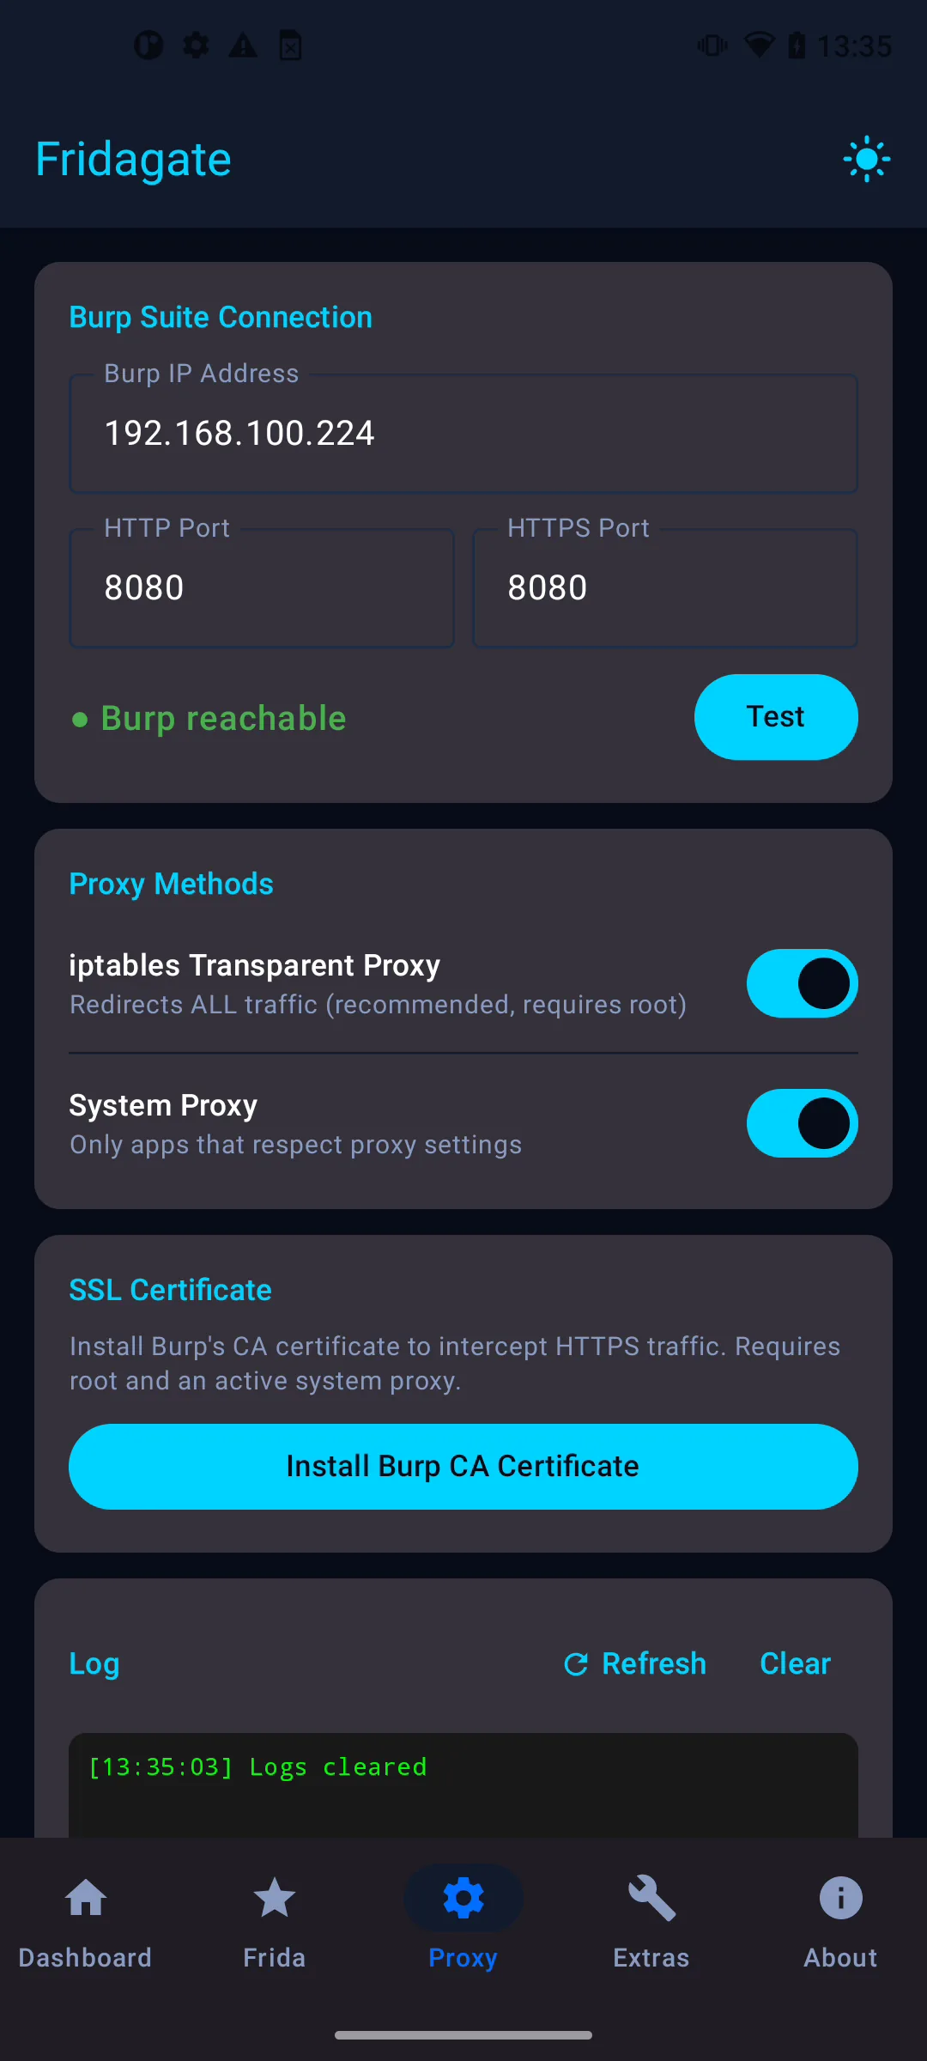Clear the log entries
Viewport: 927px width, 2061px height.
(x=796, y=1664)
